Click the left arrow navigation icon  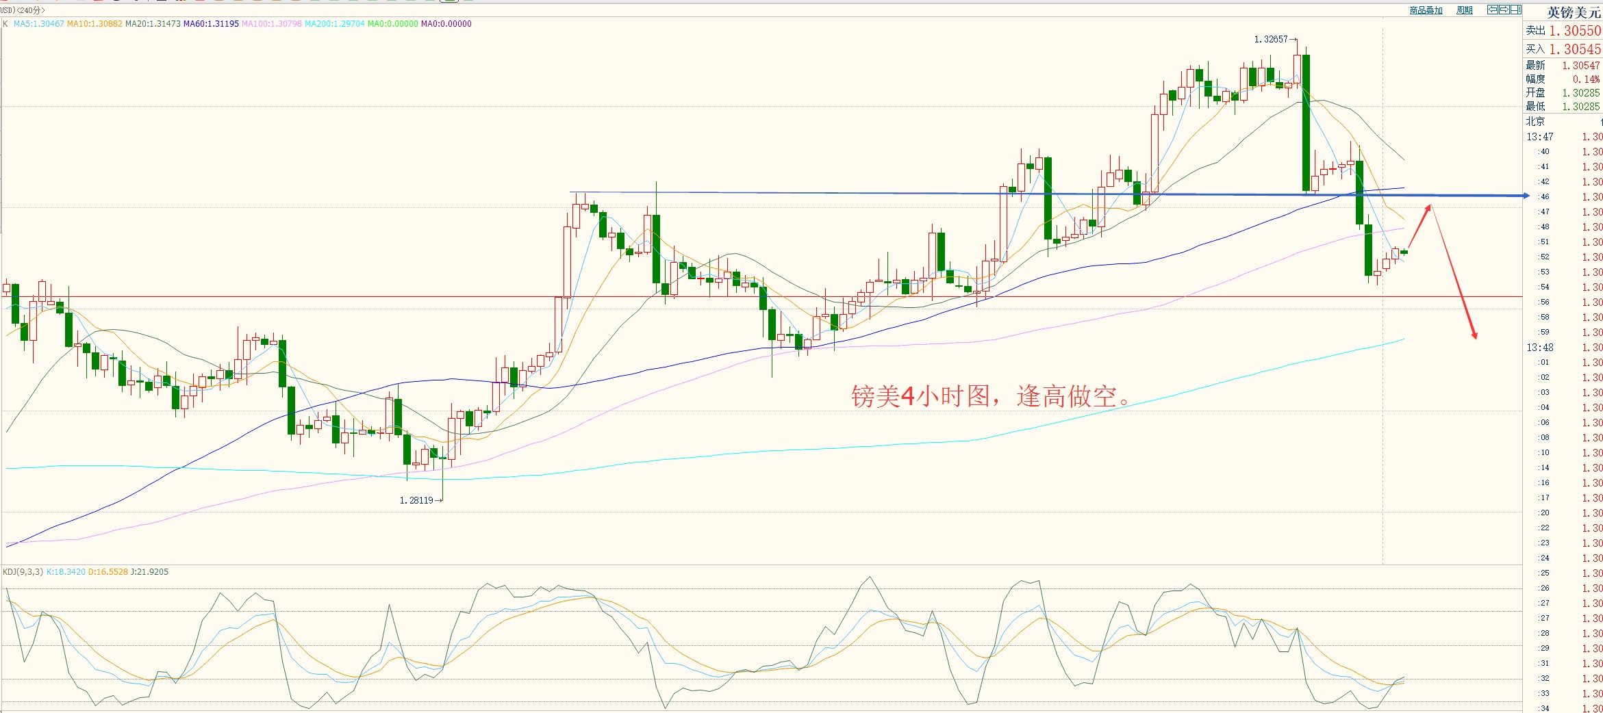click(1493, 10)
